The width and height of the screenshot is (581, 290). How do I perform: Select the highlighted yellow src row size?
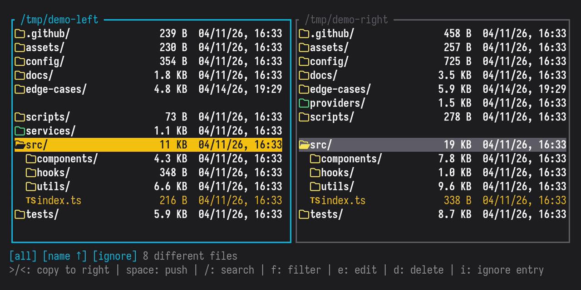[173, 145]
